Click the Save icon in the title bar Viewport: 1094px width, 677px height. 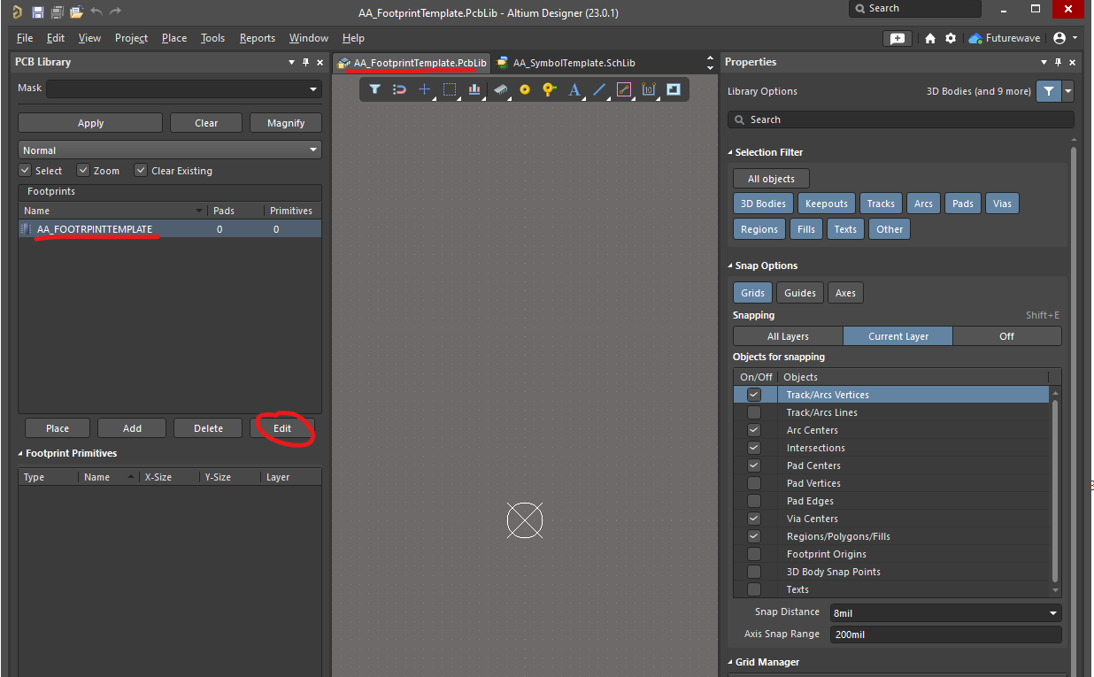[x=37, y=12]
